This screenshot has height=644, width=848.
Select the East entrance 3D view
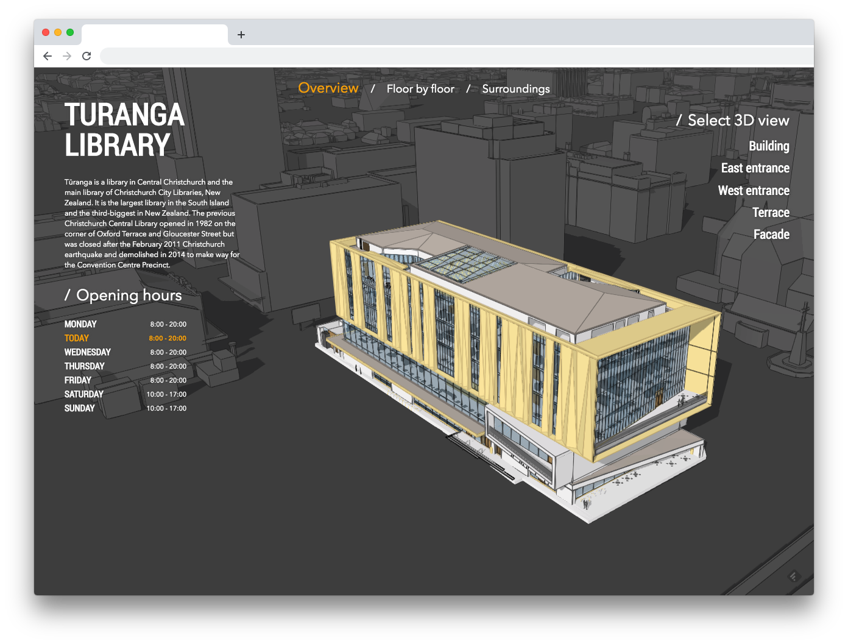[755, 168]
